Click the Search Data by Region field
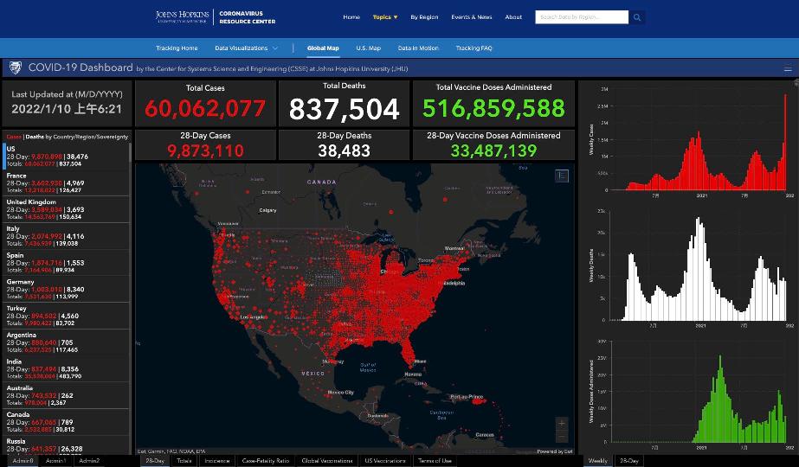The image size is (799, 467). point(581,16)
